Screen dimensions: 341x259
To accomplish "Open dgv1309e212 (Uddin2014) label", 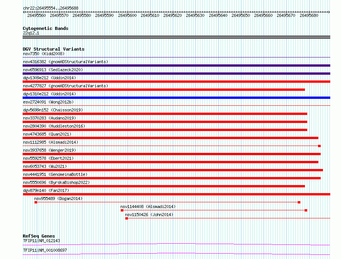I will [x=49, y=78].
